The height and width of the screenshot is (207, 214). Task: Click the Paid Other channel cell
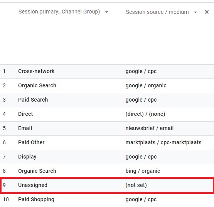[x=31, y=142]
